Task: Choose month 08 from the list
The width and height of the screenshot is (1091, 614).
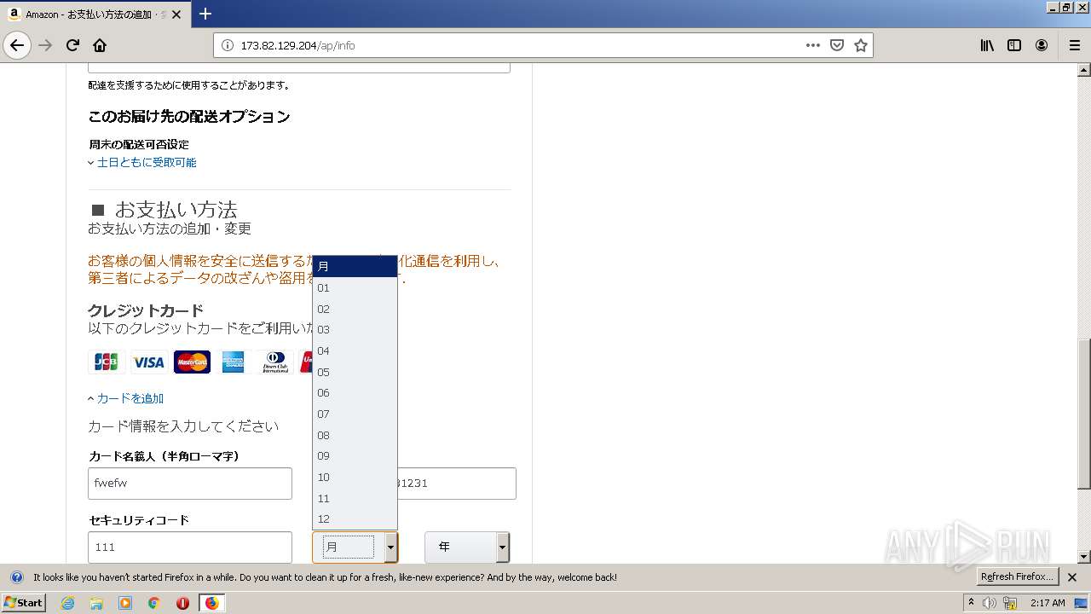Action: 355,435
